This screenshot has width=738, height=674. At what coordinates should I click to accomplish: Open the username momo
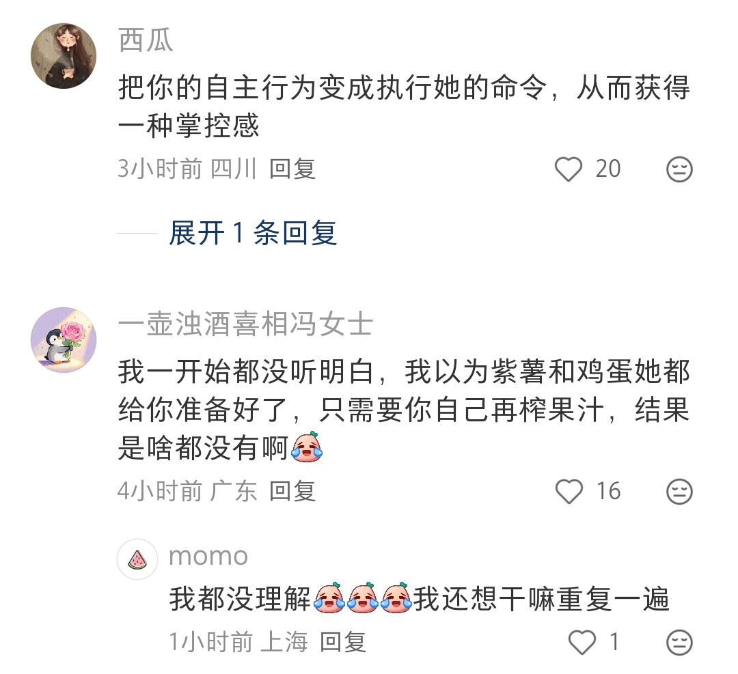coord(208,556)
